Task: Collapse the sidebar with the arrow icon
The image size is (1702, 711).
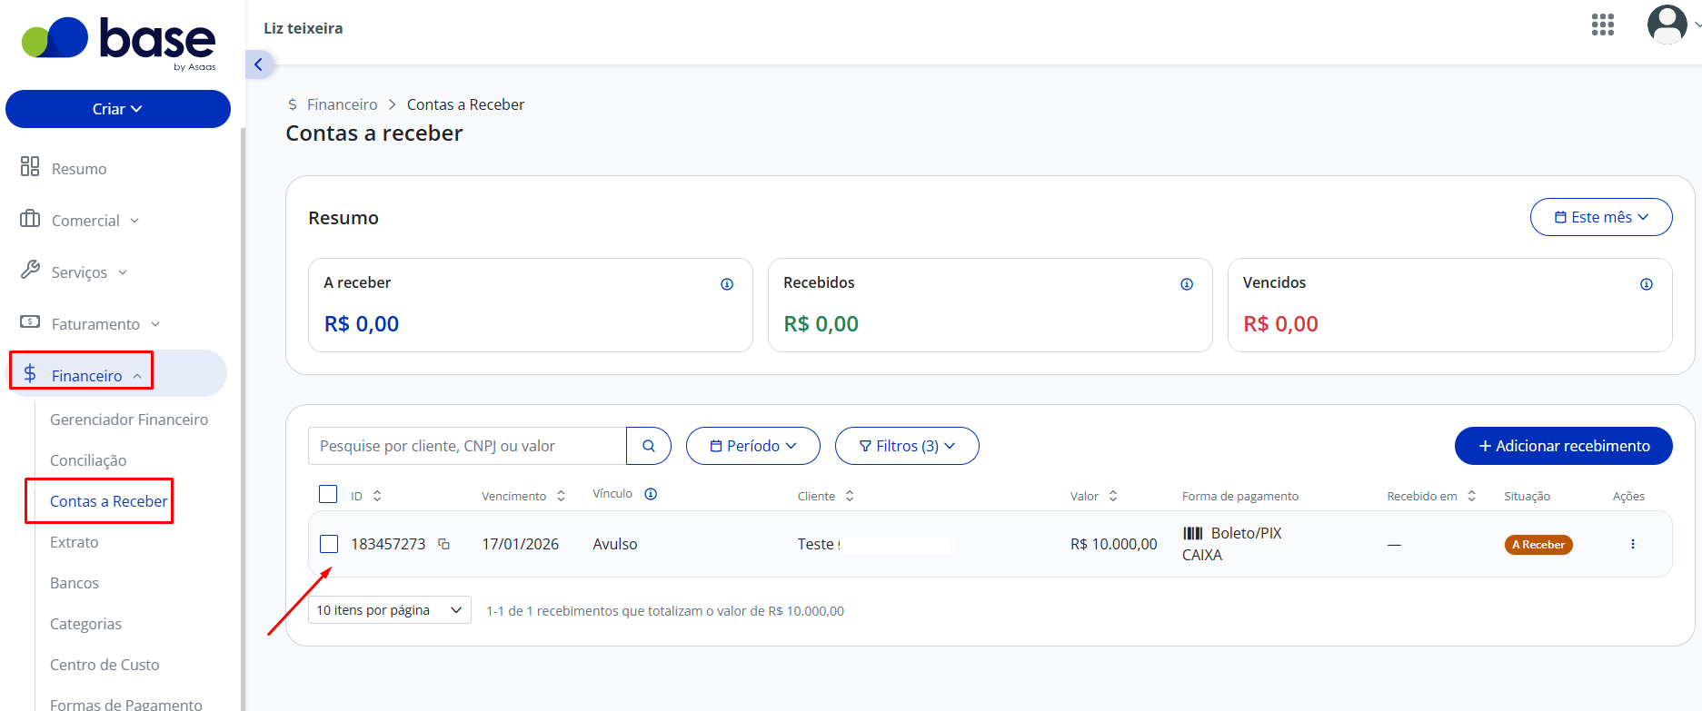Action: [259, 64]
